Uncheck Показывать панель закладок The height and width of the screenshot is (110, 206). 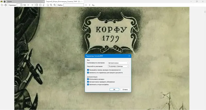point(88,70)
